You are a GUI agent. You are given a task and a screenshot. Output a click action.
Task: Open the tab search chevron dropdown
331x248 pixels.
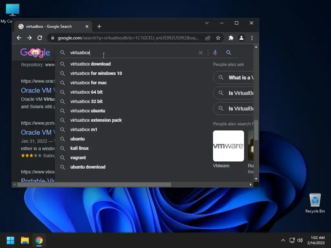(x=207, y=23)
